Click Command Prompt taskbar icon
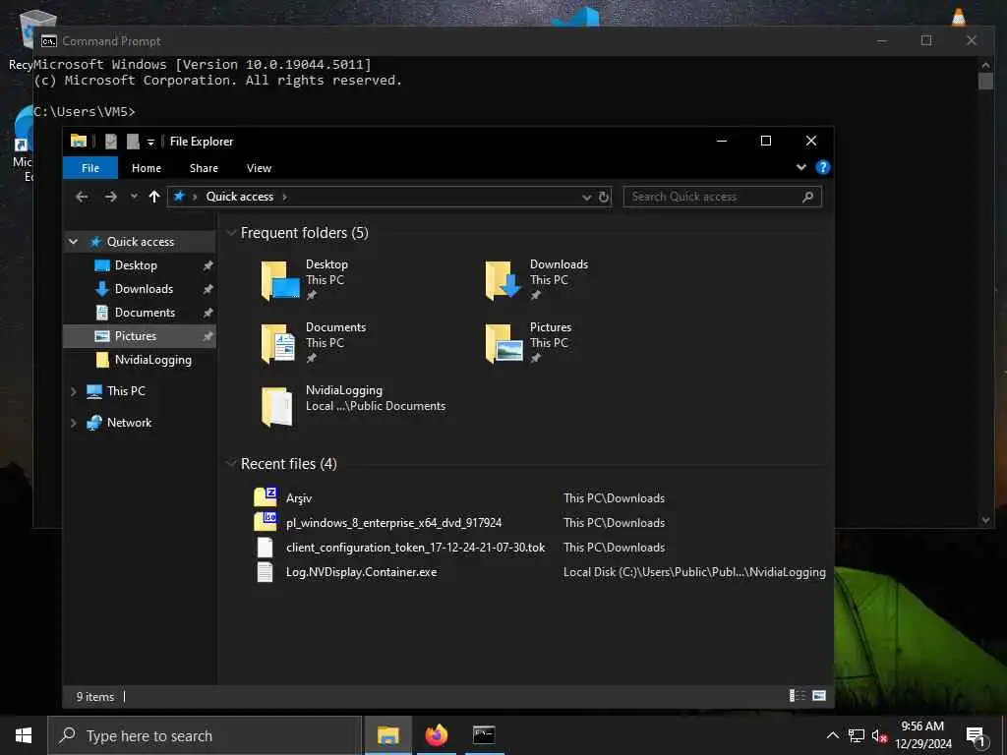Screen dimensions: 1007x755 click(484, 735)
